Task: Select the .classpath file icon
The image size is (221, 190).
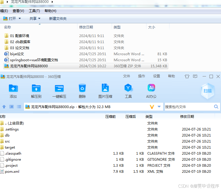Action: (x=2, y=153)
